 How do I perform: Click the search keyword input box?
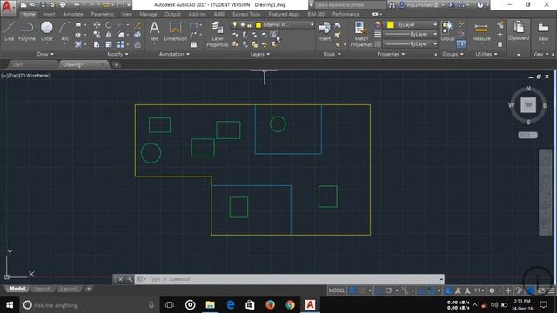pyautogui.click(x=350, y=5)
